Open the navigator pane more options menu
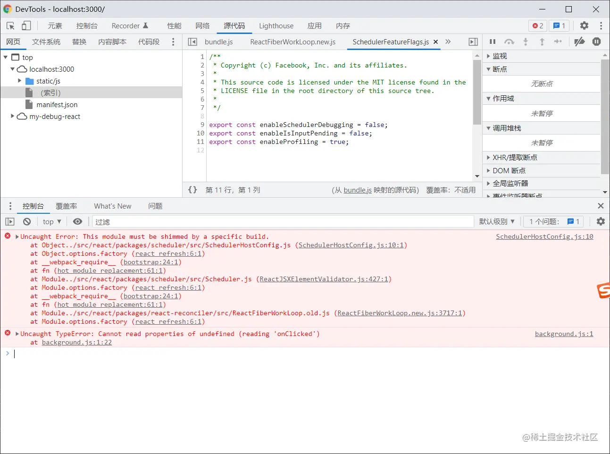The width and height of the screenshot is (610, 454). pyautogui.click(x=173, y=42)
